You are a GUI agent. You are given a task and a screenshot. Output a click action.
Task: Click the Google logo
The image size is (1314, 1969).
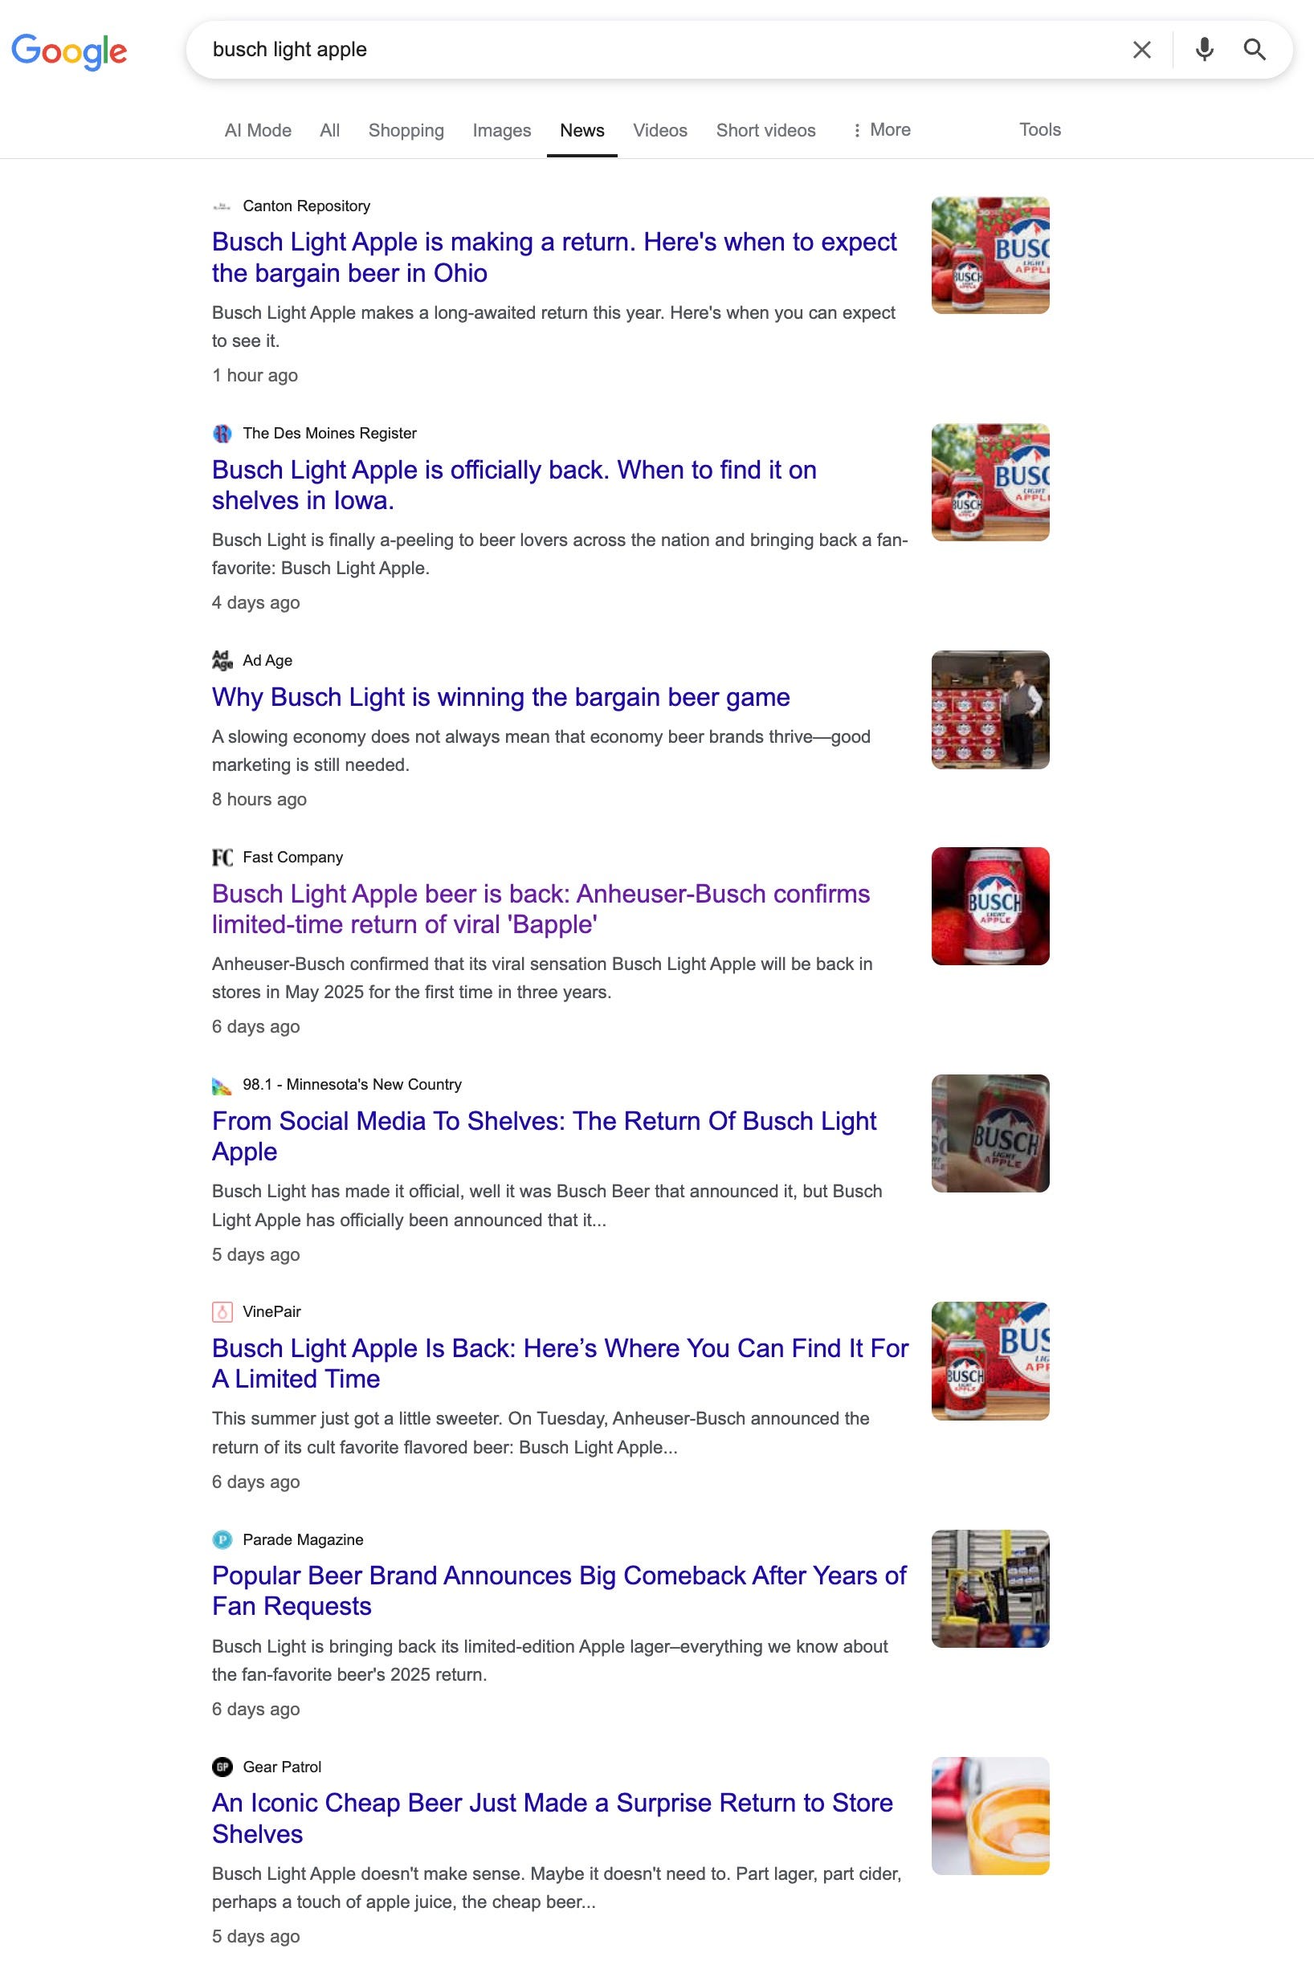click(x=69, y=51)
